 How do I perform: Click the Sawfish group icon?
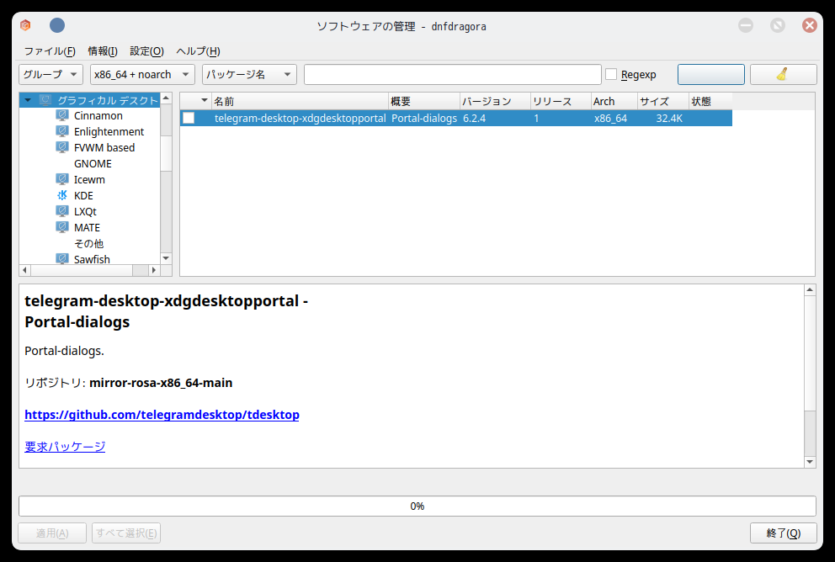click(x=62, y=258)
